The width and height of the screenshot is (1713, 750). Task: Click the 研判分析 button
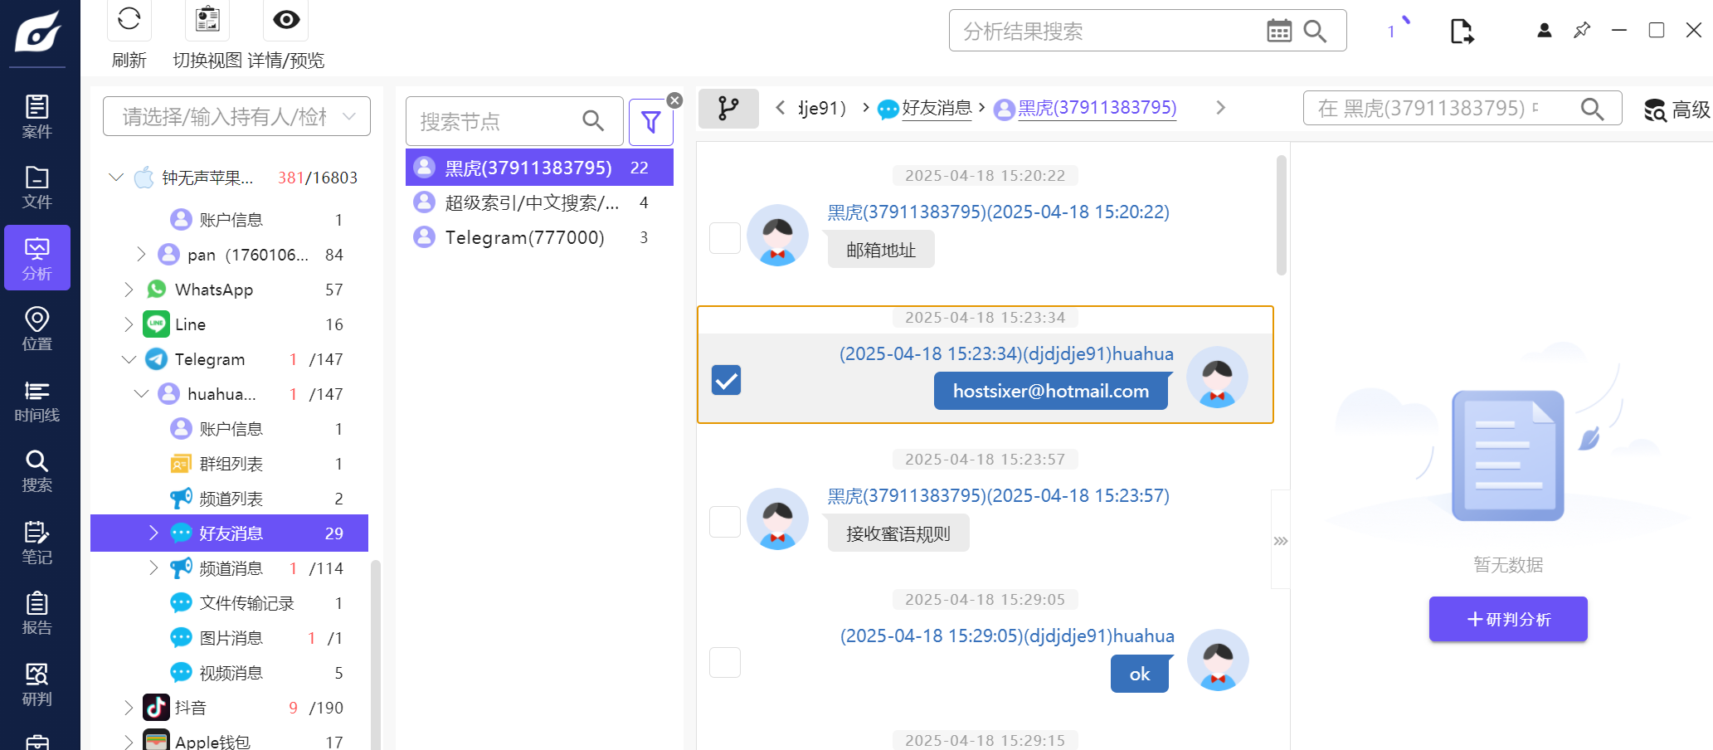click(1507, 619)
